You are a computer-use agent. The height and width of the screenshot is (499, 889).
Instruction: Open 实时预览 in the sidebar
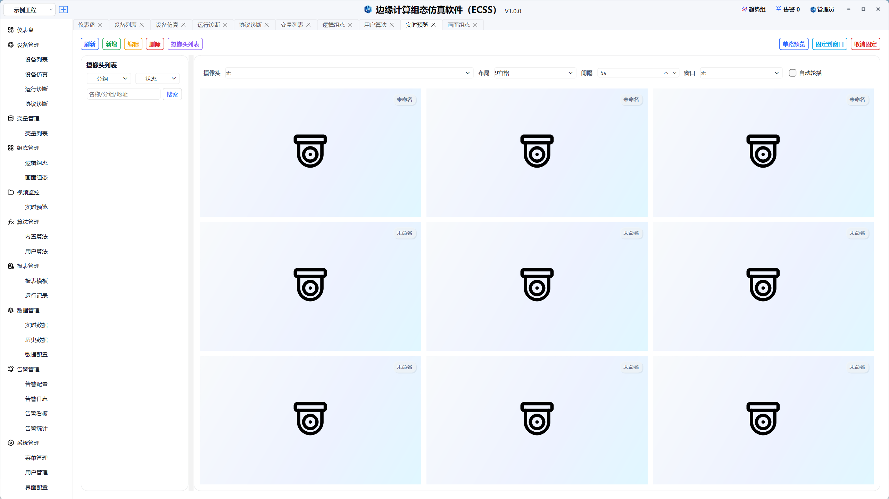point(36,207)
